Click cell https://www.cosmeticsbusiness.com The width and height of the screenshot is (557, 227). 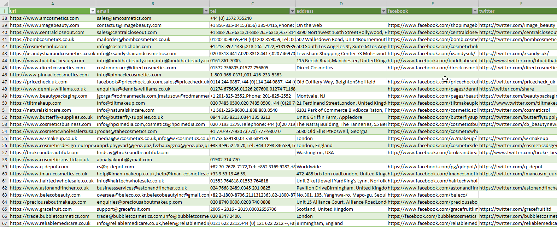[53, 124]
